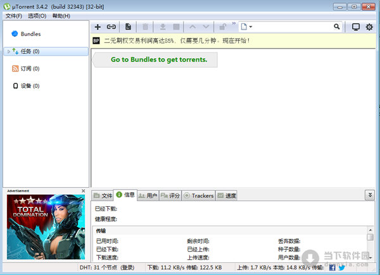Click info pane scrollbar up arrow
The height and width of the screenshot is (275, 380).
click(370, 229)
